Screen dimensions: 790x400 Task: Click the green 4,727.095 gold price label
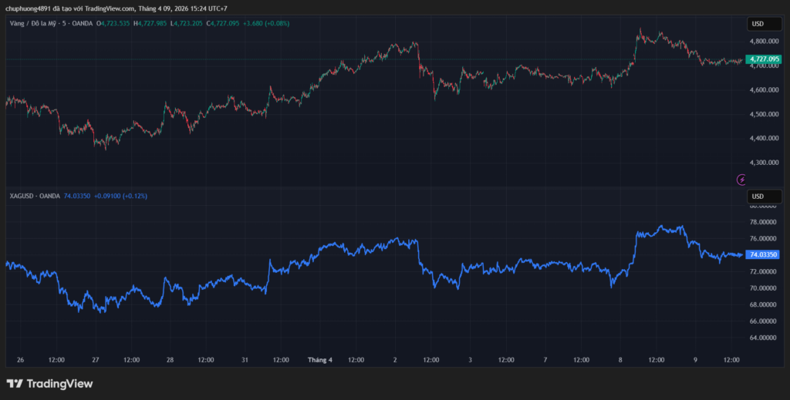coord(763,59)
